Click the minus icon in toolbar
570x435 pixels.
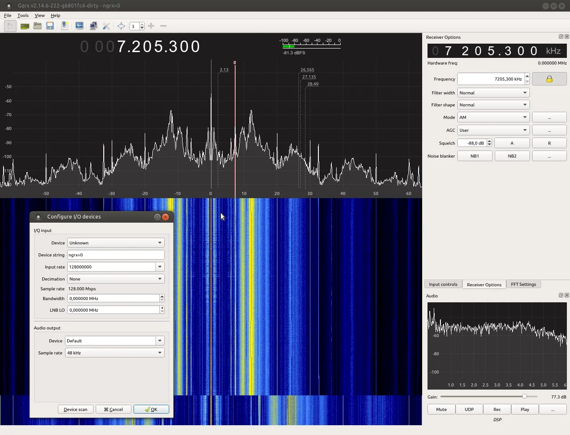click(x=163, y=26)
